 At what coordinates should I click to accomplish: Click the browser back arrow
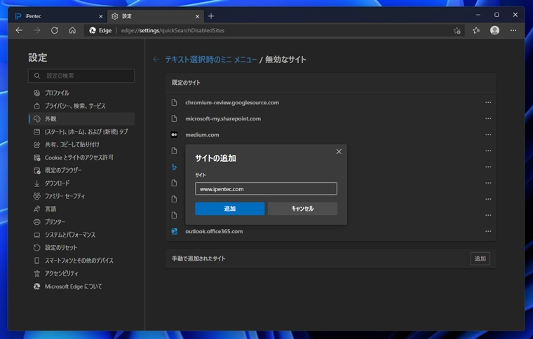pyautogui.click(x=19, y=30)
